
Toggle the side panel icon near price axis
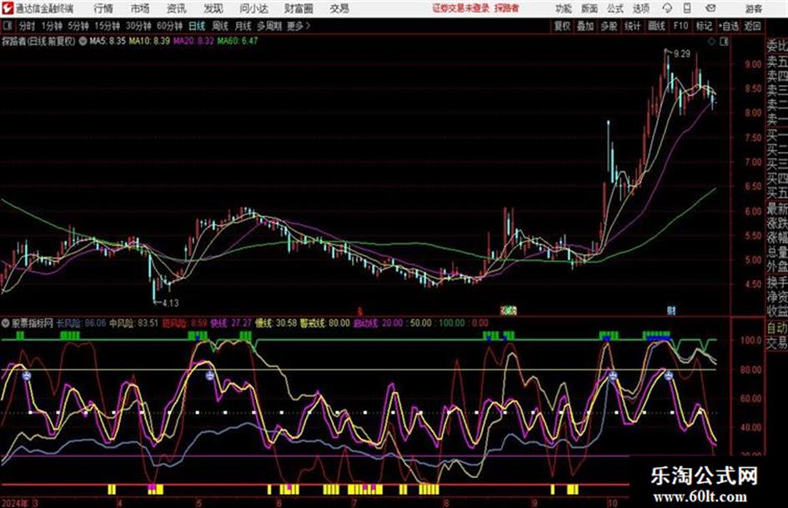[724, 42]
